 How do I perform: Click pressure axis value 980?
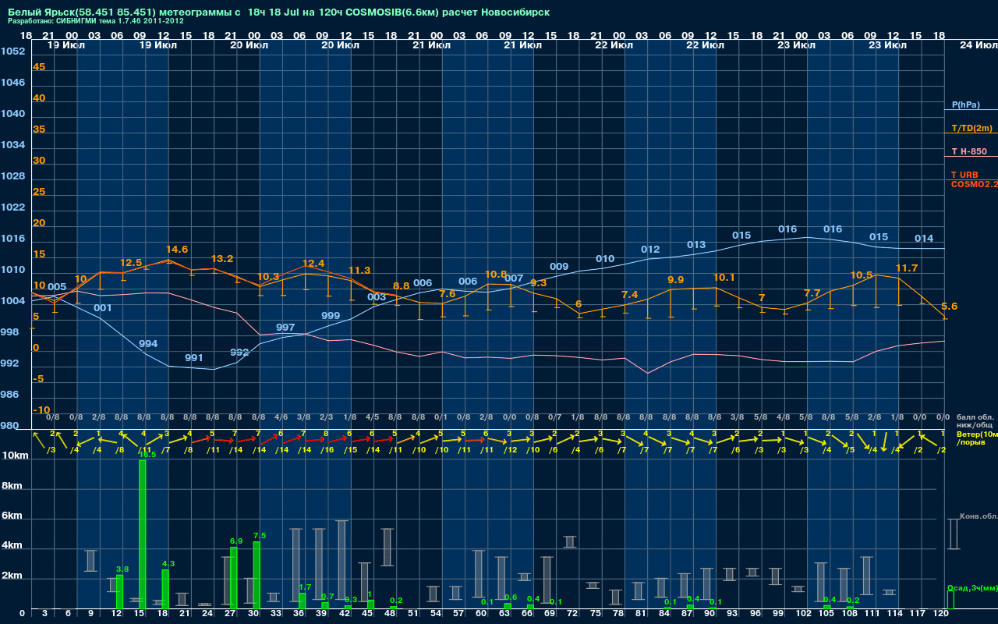coord(9,426)
